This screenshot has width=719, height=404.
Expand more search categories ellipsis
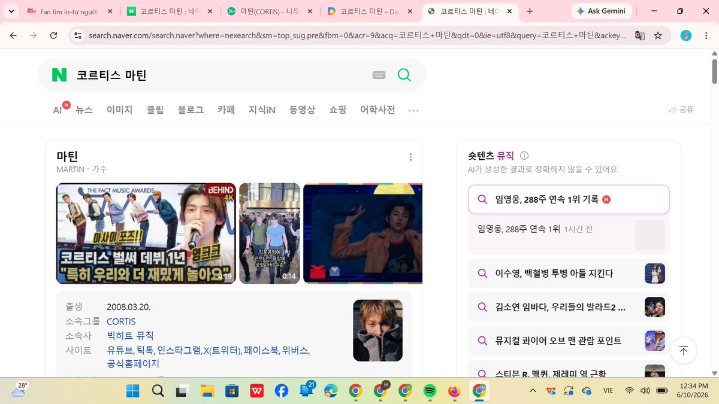point(413,111)
